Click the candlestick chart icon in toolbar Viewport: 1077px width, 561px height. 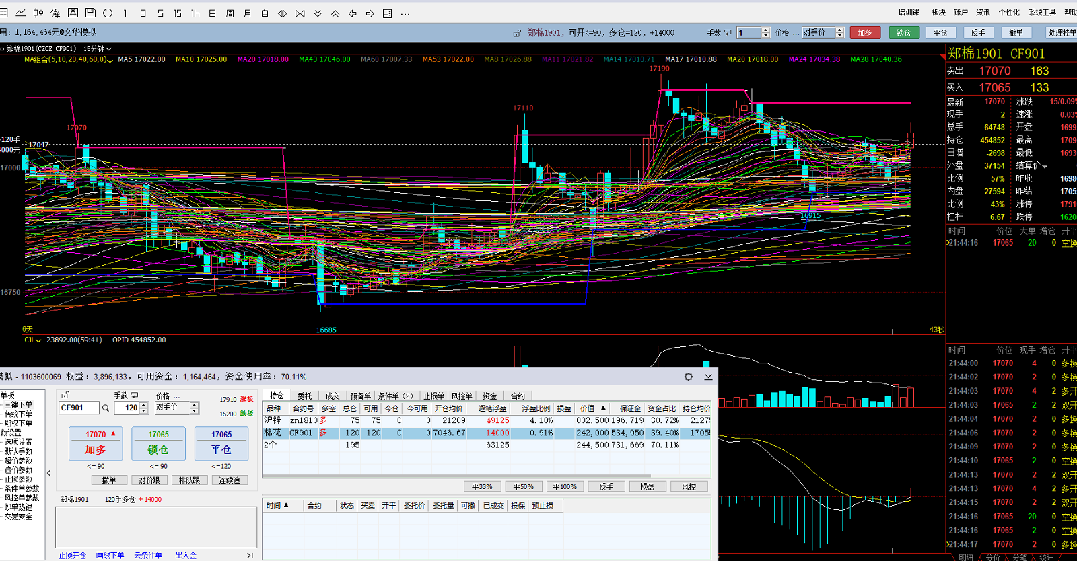click(x=38, y=13)
